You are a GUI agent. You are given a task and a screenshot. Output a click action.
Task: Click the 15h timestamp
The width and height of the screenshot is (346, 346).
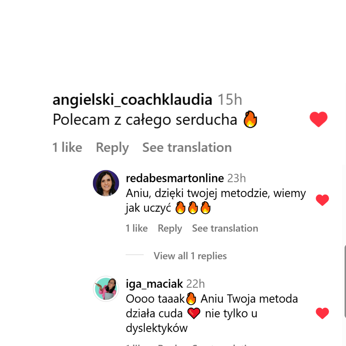coord(230,100)
